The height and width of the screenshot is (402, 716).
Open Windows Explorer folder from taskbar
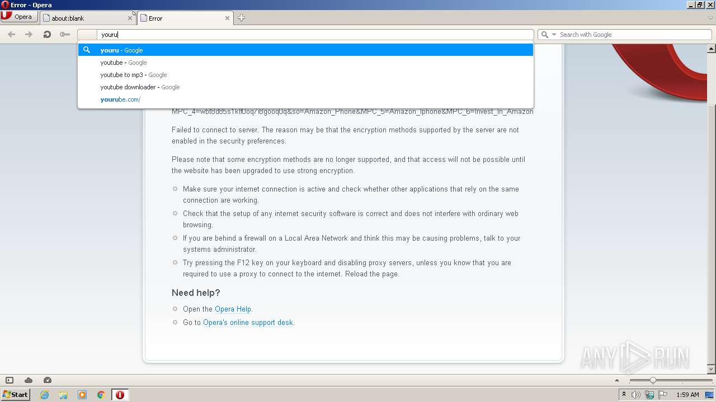coord(63,395)
